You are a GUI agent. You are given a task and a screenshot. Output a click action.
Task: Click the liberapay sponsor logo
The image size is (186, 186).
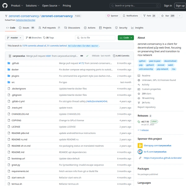click(140, 146)
